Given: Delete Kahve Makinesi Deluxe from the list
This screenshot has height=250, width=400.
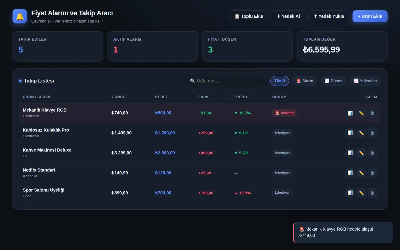Looking at the screenshot, I should [372, 153].
